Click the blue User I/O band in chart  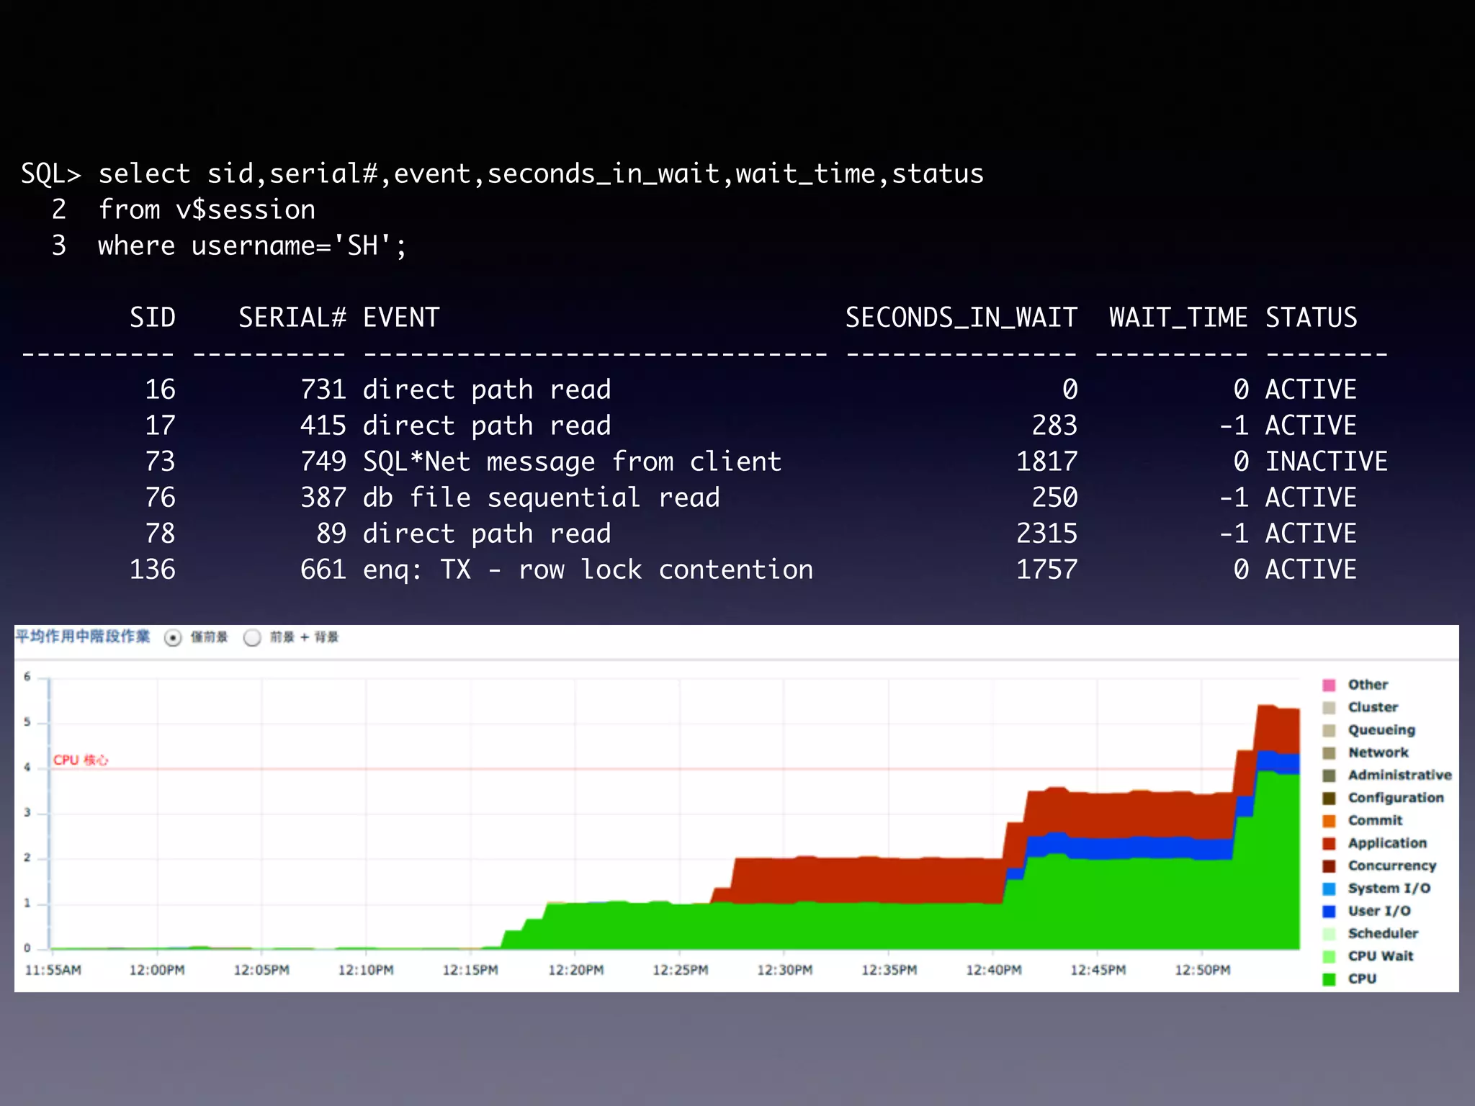(1131, 848)
